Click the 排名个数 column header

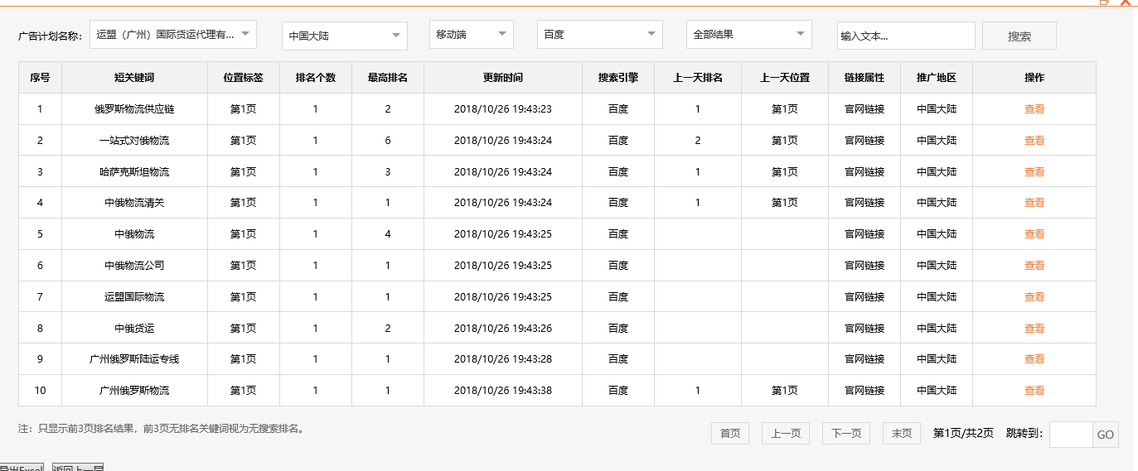click(x=316, y=78)
